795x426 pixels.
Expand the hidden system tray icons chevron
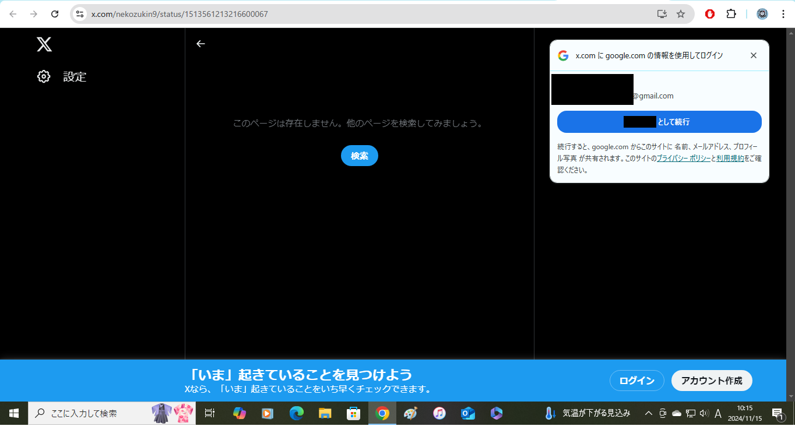coord(648,413)
